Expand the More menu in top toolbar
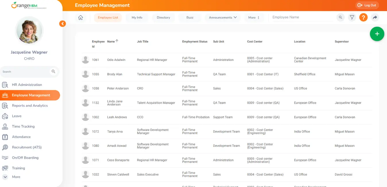The width and height of the screenshot is (387, 187). click(x=254, y=18)
